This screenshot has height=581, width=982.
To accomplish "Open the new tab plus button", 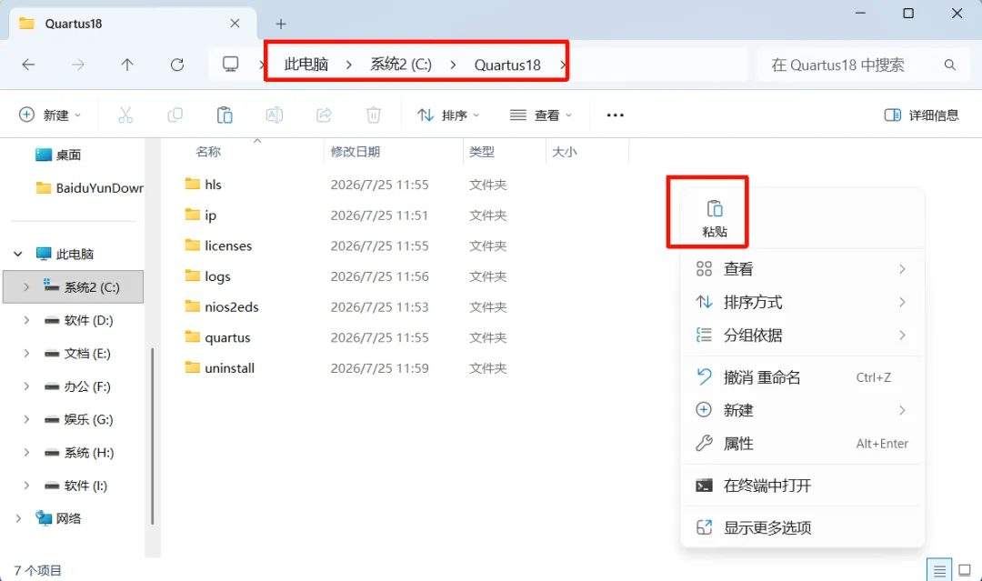I will pyautogui.click(x=281, y=24).
